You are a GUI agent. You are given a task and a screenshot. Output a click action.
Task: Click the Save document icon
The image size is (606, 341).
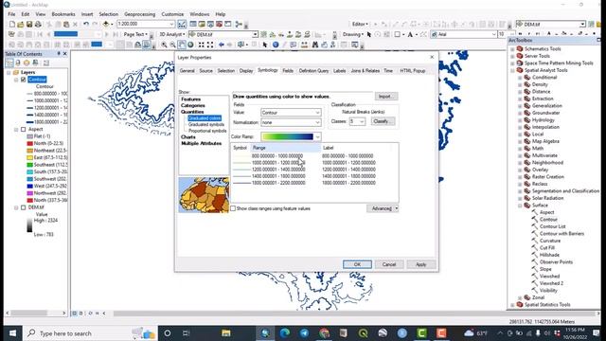tap(29, 24)
